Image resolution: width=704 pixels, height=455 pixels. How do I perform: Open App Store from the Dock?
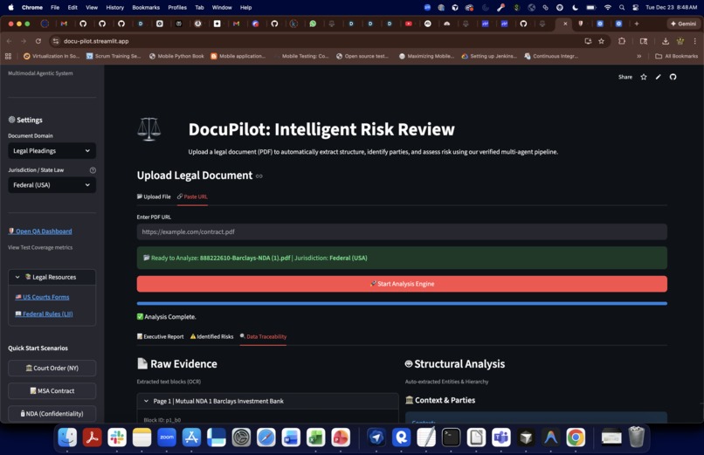191,437
